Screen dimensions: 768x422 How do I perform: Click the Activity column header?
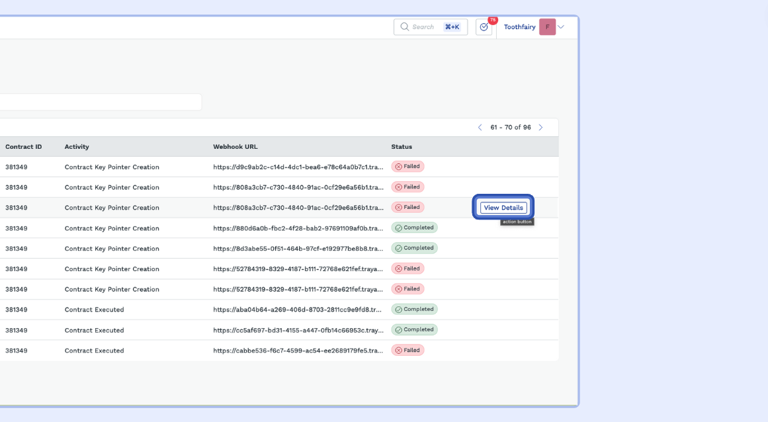coord(77,147)
